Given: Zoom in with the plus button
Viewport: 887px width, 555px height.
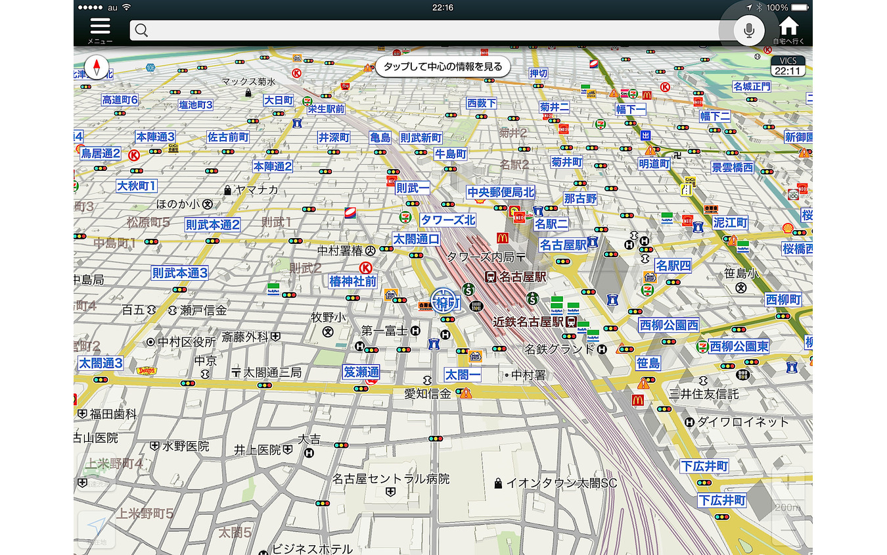Looking at the screenshot, I should coord(787,483).
